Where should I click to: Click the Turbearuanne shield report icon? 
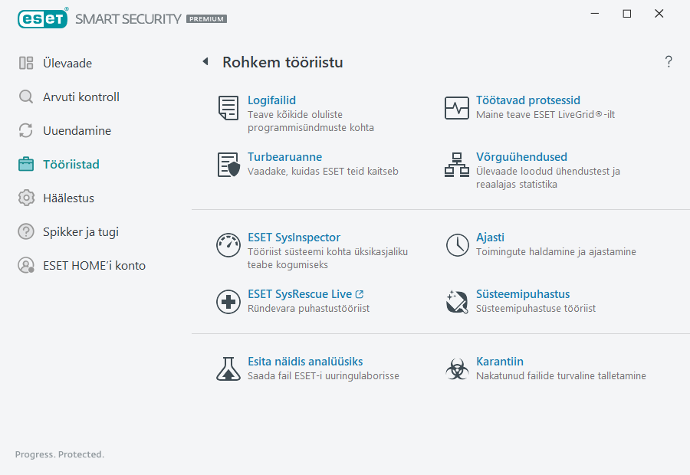pos(228,165)
